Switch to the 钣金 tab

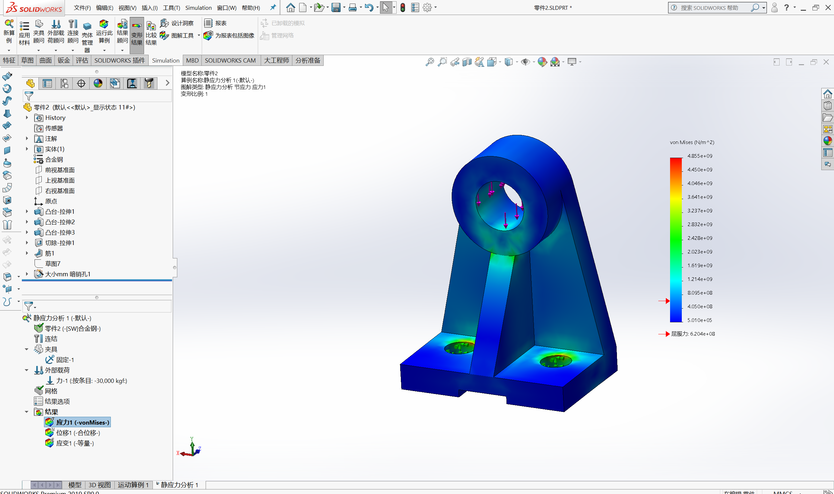tap(64, 60)
